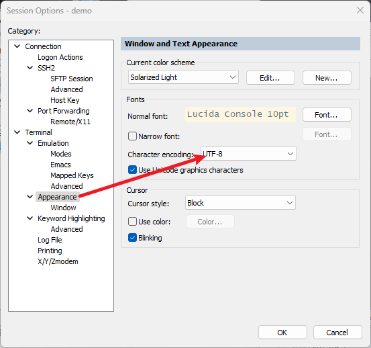Viewport: 371px width, 348px height.
Task: Collapse the Appearance tree node
Action: 30,197
